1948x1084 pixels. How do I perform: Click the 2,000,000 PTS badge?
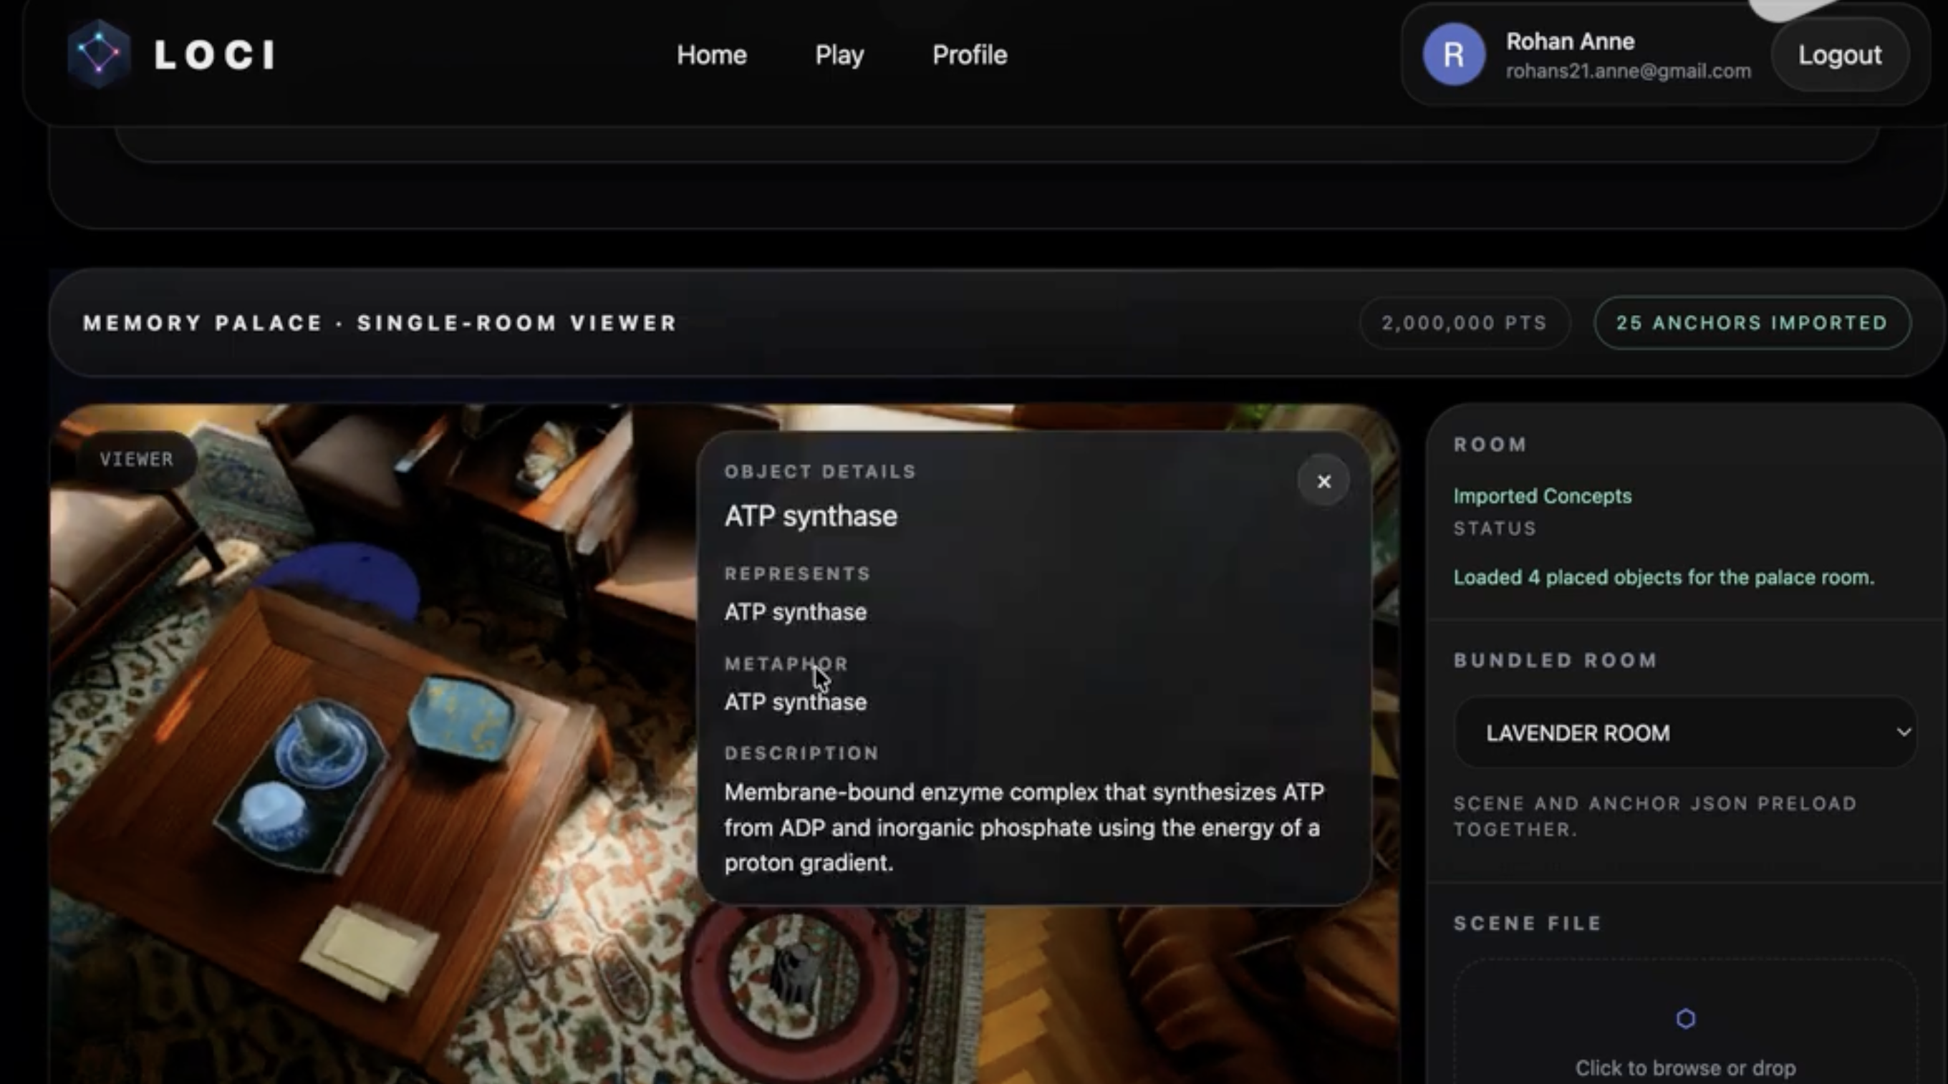pos(1465,323)
